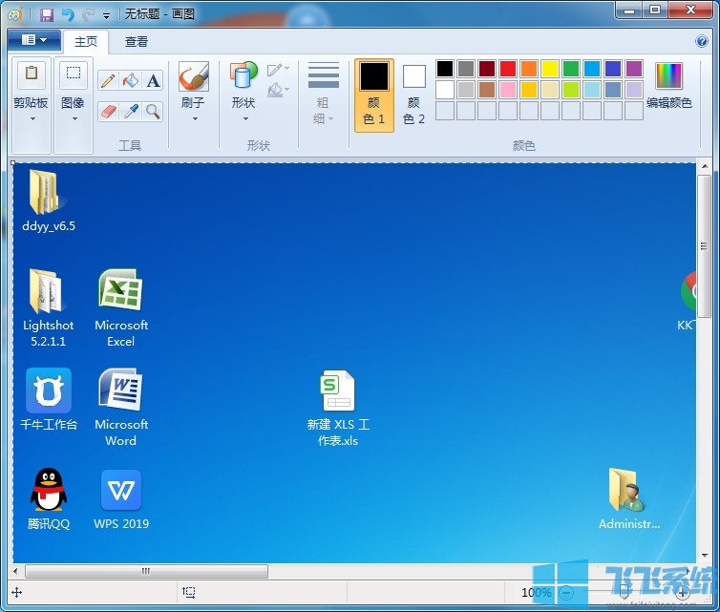Click the Administrator folder icon
Image resolution: width=720 pixels, height=612 pixels.
627,490
